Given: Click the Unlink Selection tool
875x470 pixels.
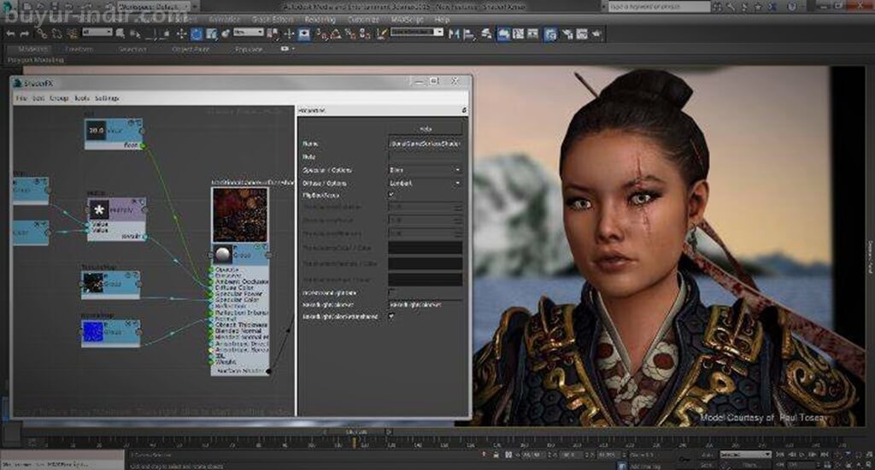Looking at the screenshot, I should pyautogui.click(x=57, y=34).
